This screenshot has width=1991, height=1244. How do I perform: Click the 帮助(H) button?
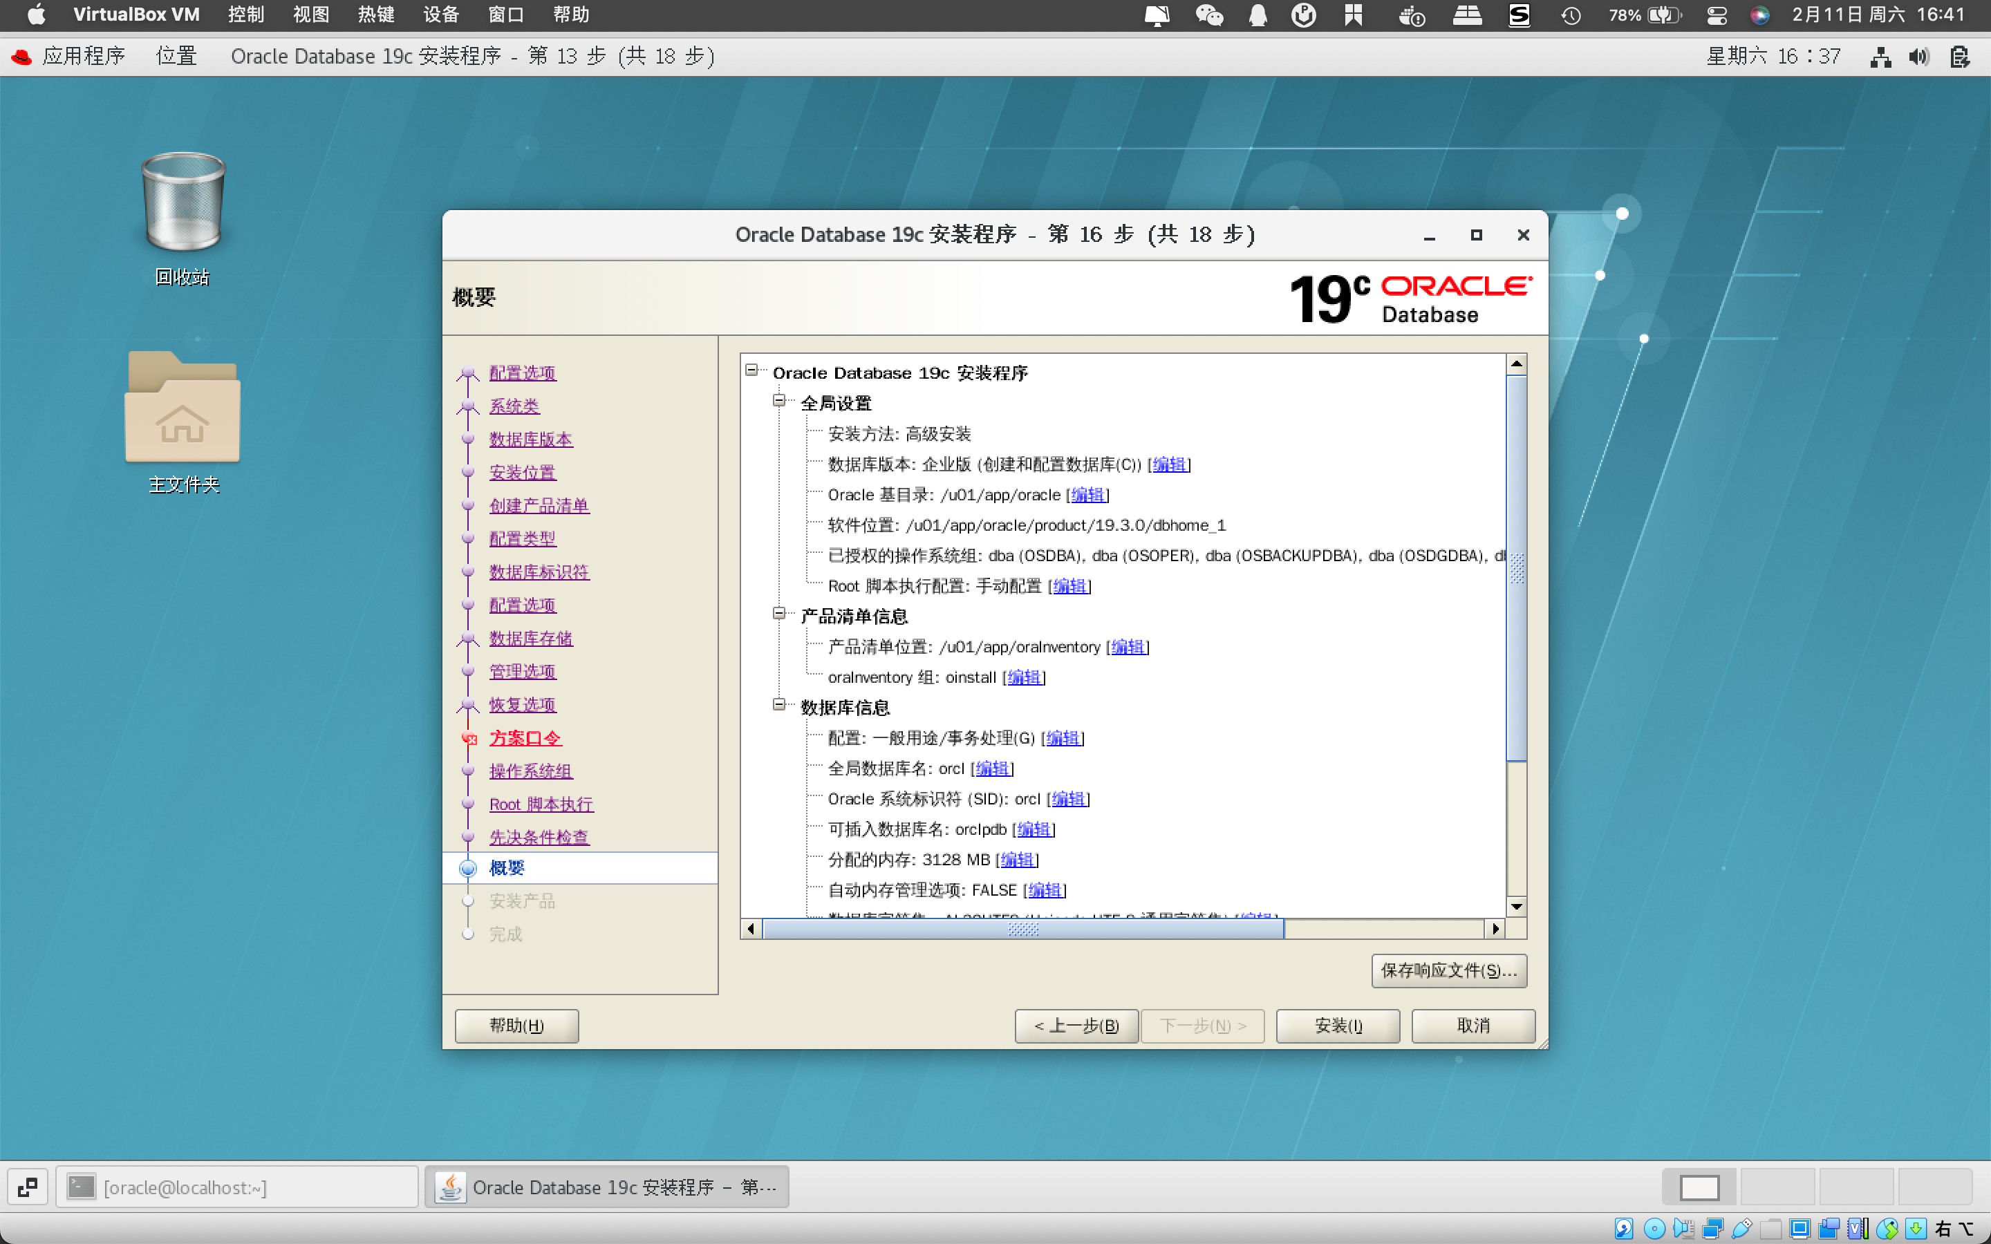[x=516, y=1025]
